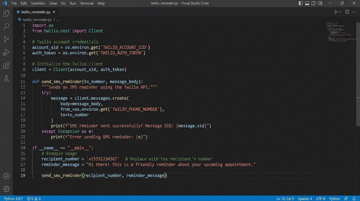Open the Extensions panel icon
Screen dimensions: 360x201
[6, 65]
